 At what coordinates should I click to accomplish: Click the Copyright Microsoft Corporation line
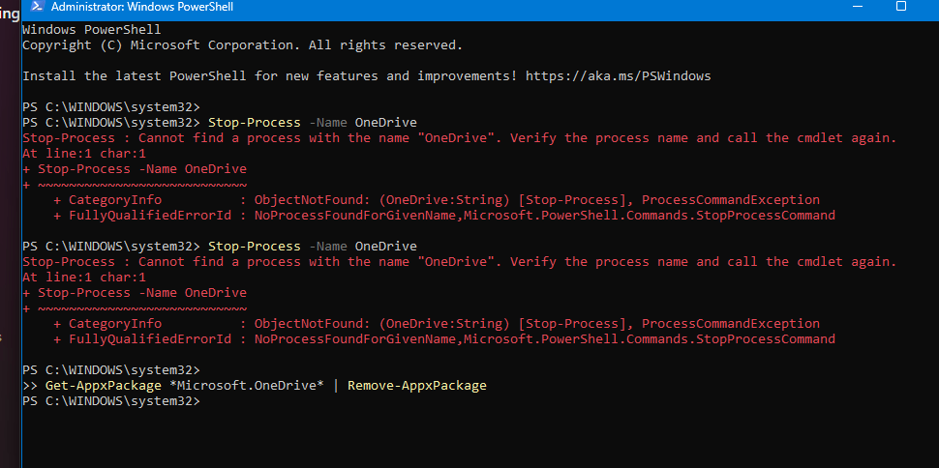pos(243,44)
